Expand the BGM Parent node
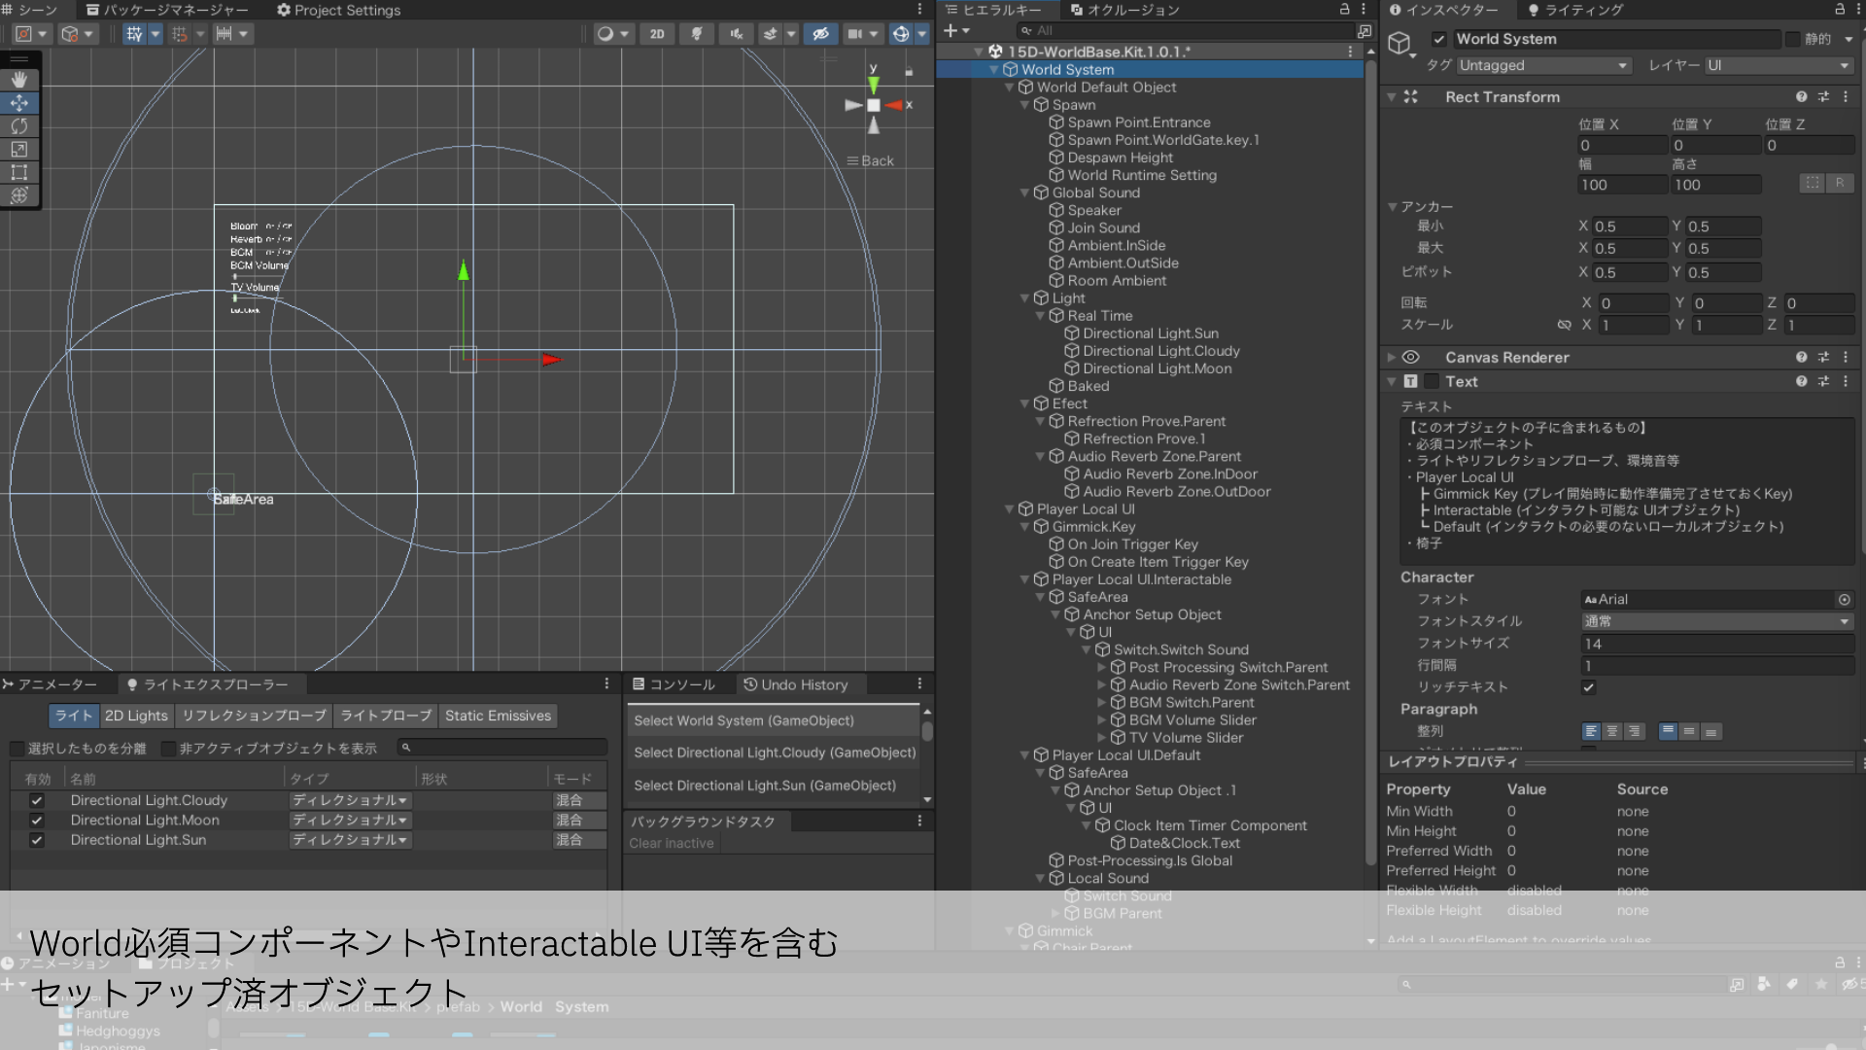The height and width of the screenshot is (1050, 1866). pyautogui.click(x=1057, y=913)
